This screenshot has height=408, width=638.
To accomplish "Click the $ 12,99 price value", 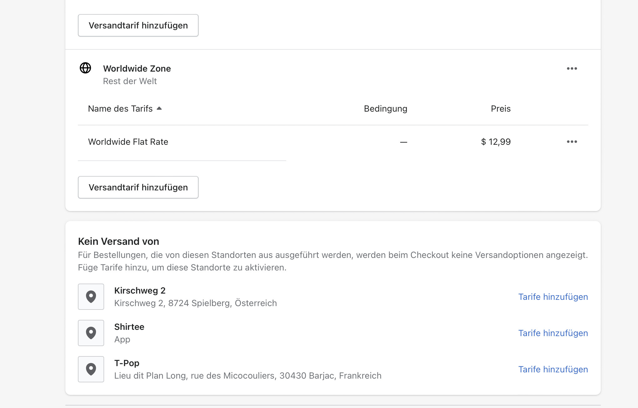I will (496, 142).
